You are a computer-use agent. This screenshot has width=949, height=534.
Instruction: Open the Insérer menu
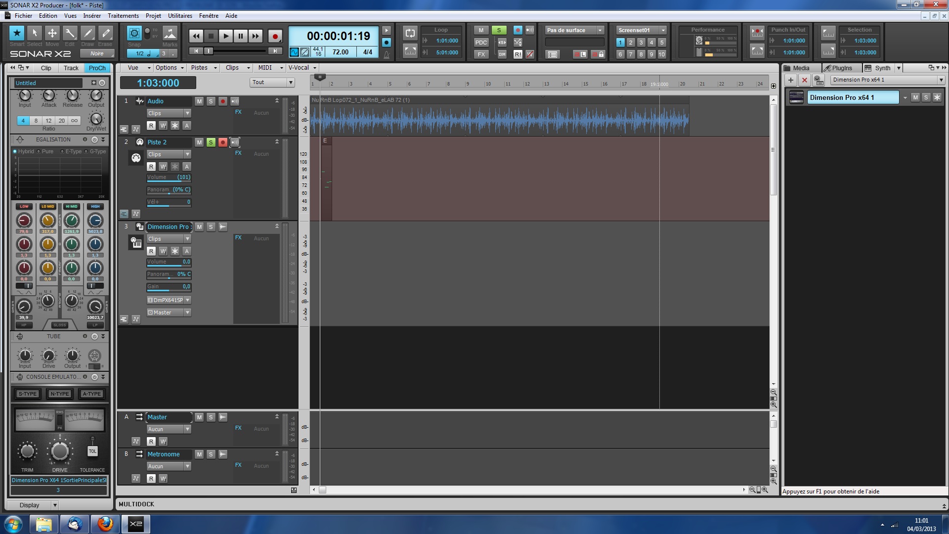[92, 16]
